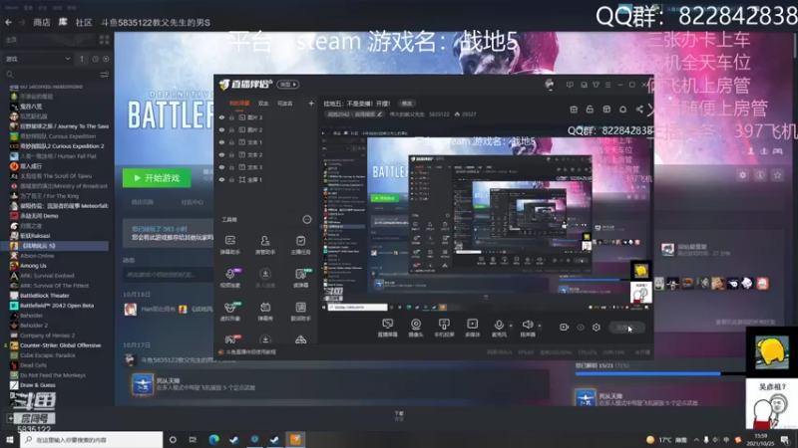798x448 pixels.
Task: Open the 虚拟形象 virtual avatar tool
Action: coord(230,311)
